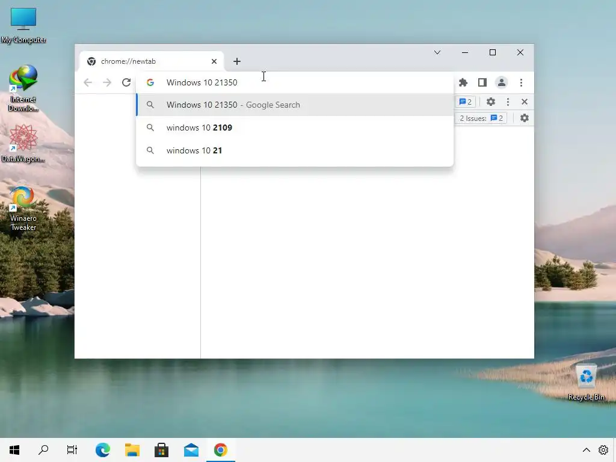616x462 pixels.
Task: Show hidden system tray icons
Action: click(586, 450)
